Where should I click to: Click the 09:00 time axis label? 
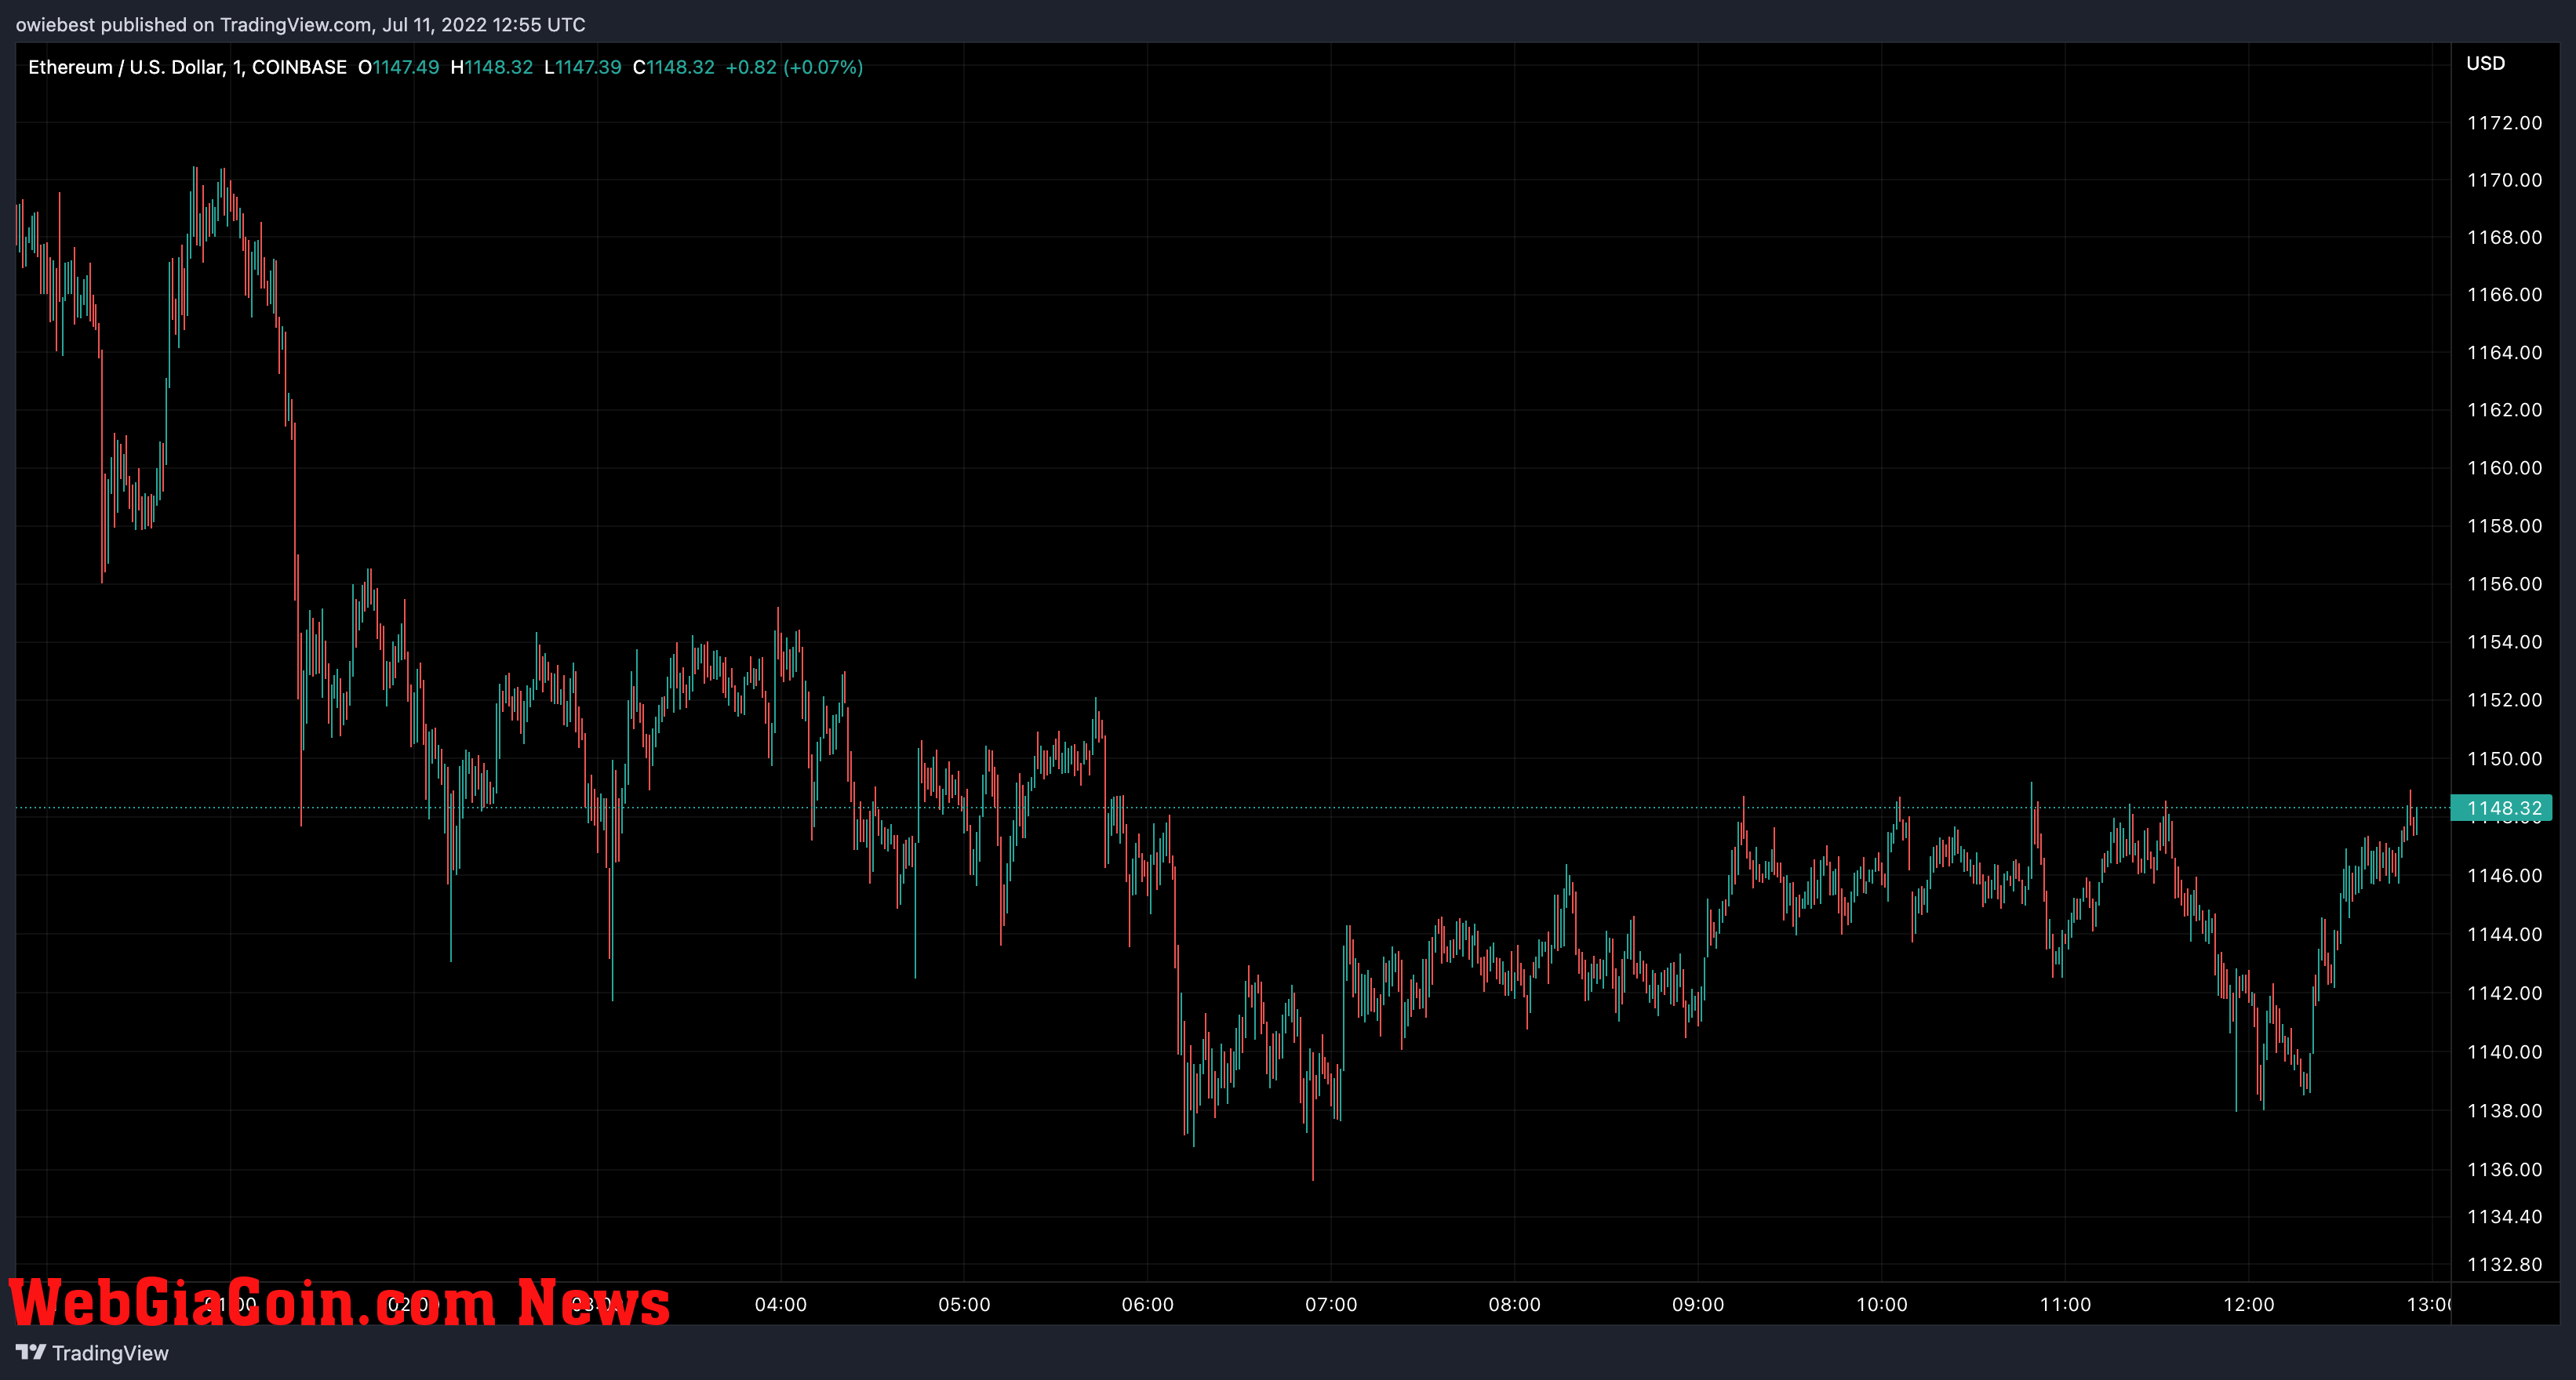point(1698,1304)
